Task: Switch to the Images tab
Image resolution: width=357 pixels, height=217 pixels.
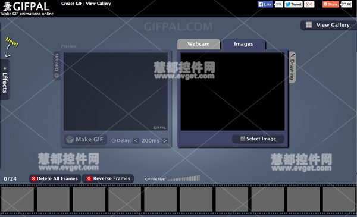Action: coord(243,44)
